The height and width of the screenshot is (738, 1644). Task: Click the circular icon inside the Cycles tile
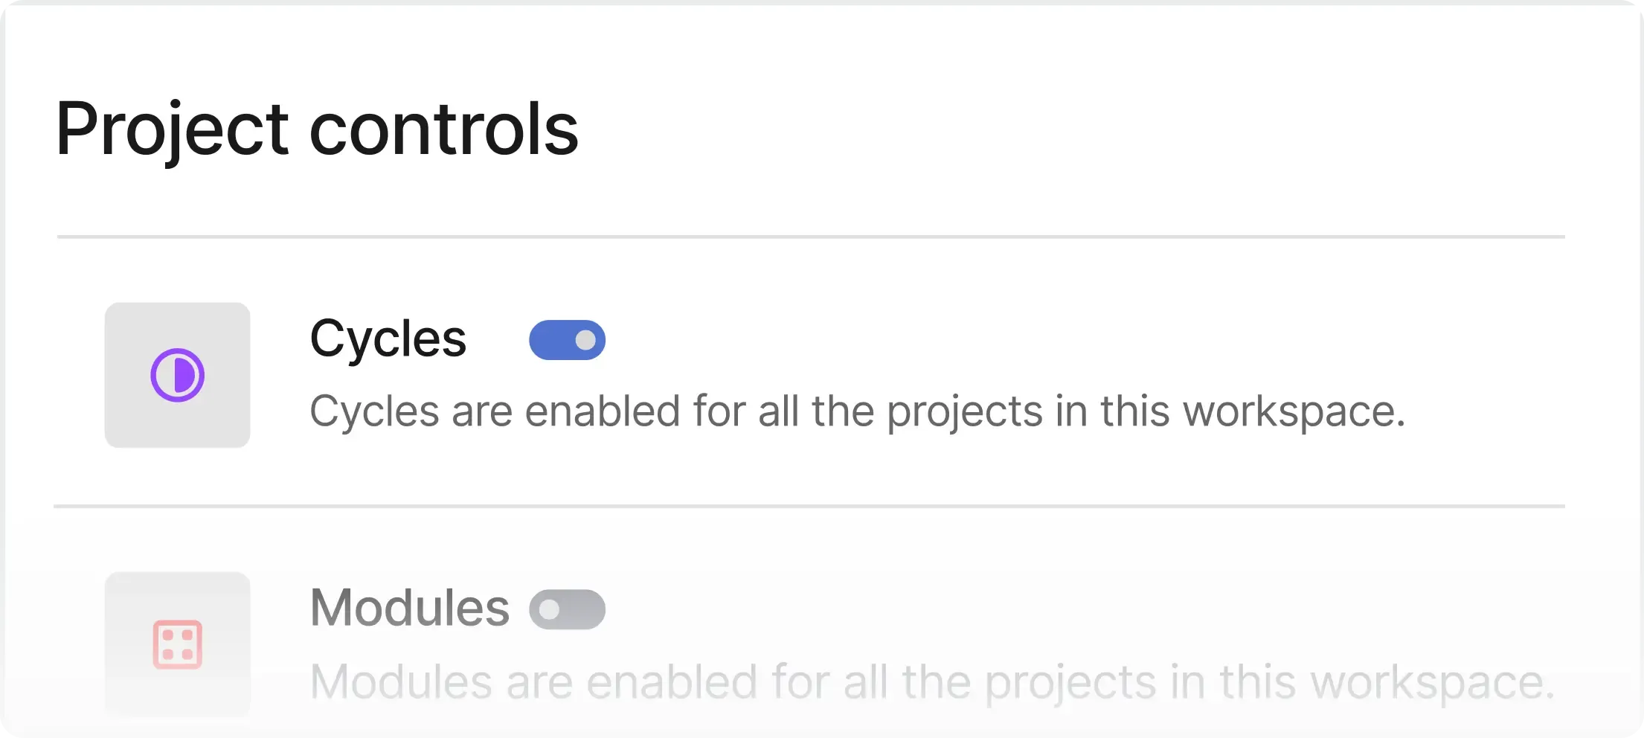click(177, 375)
